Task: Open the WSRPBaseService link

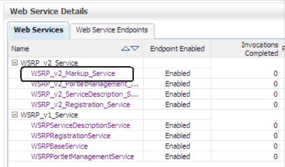Action: pyautogui.click(x=59, y=146)
